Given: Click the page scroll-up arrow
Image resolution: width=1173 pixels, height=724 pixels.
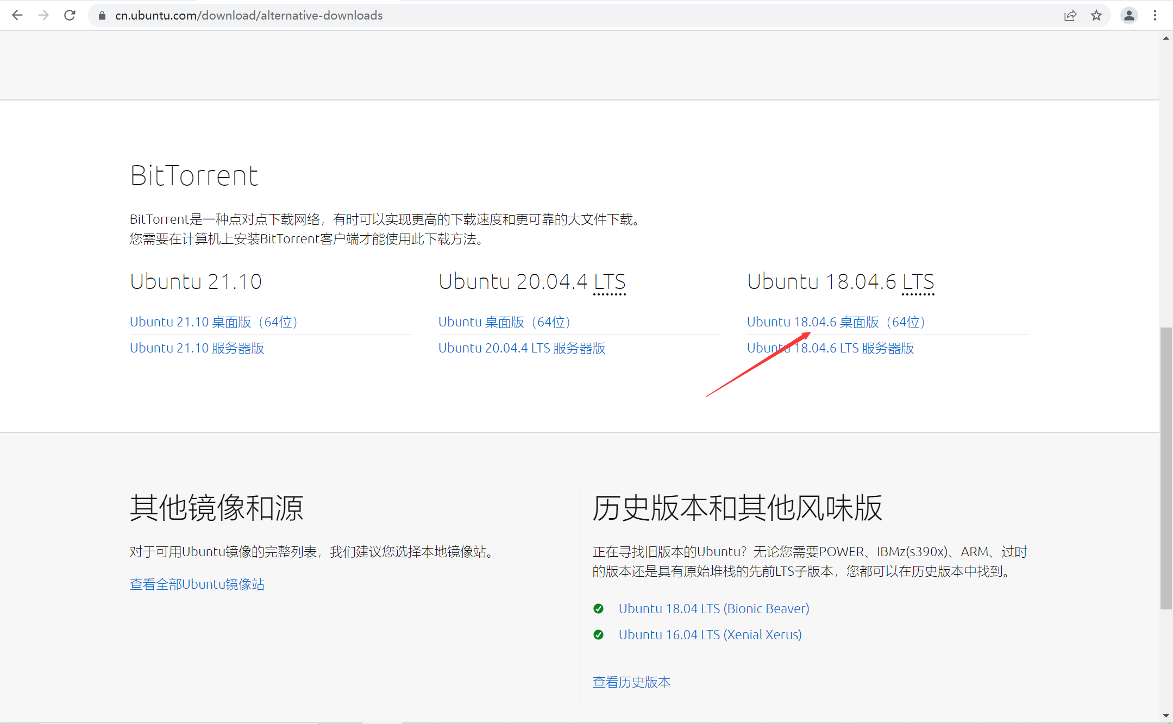Looking at the screenshot, I should click(1166, 38).
